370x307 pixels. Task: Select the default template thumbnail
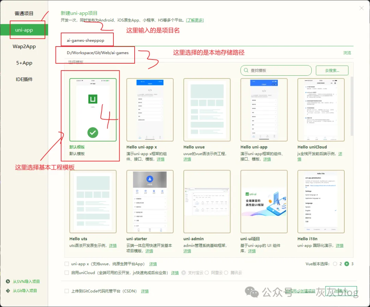click(x=93, y=110)
